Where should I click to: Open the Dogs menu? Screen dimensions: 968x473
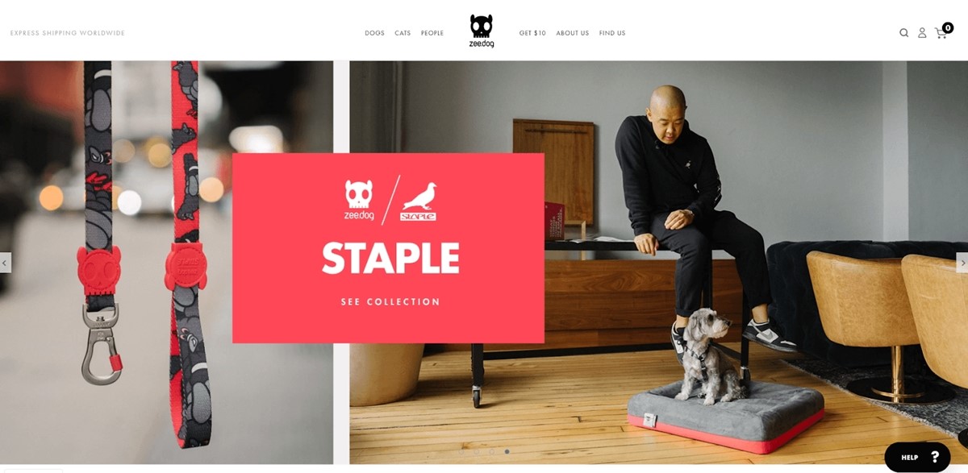click(x=374, y=33)
